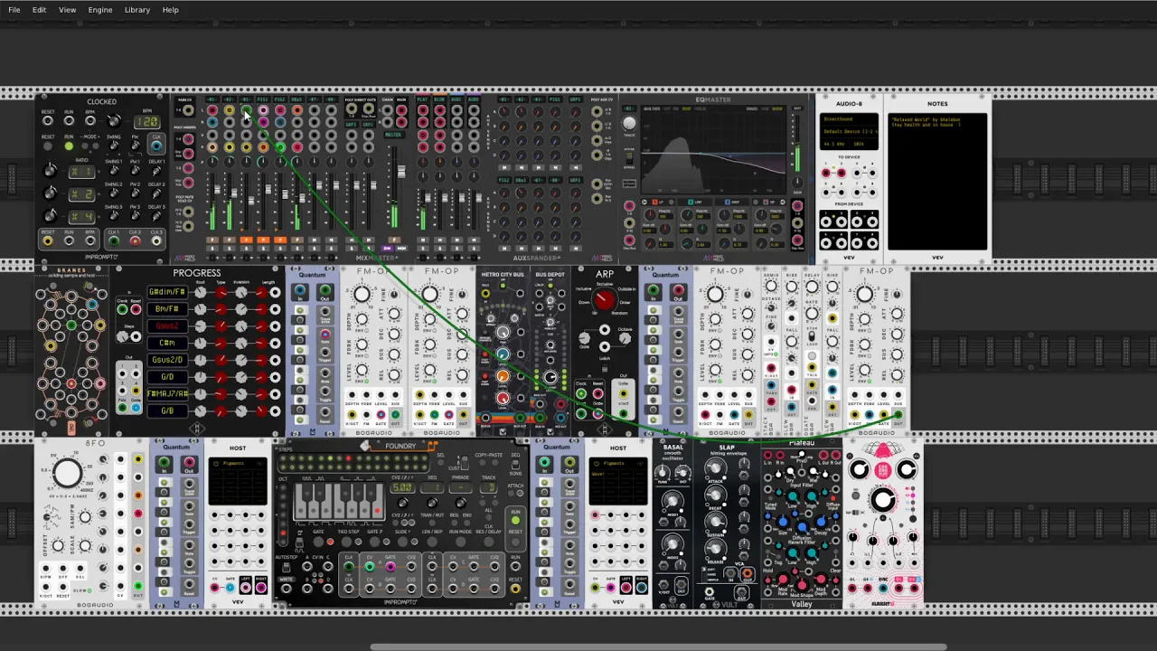Click the OUT jack on the first FM-OP

[395, 415]
